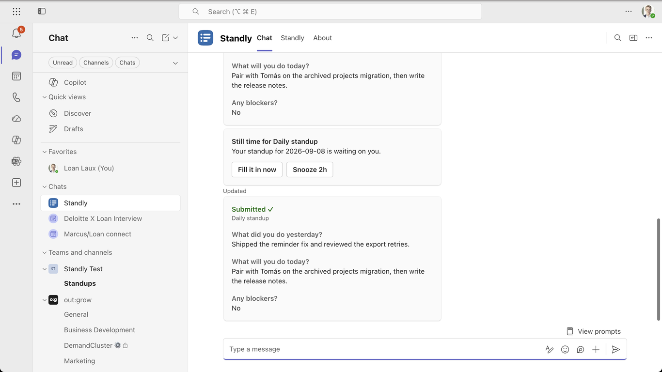
Task: Send the message with arrow icon
Action: (x=616, y=349)
